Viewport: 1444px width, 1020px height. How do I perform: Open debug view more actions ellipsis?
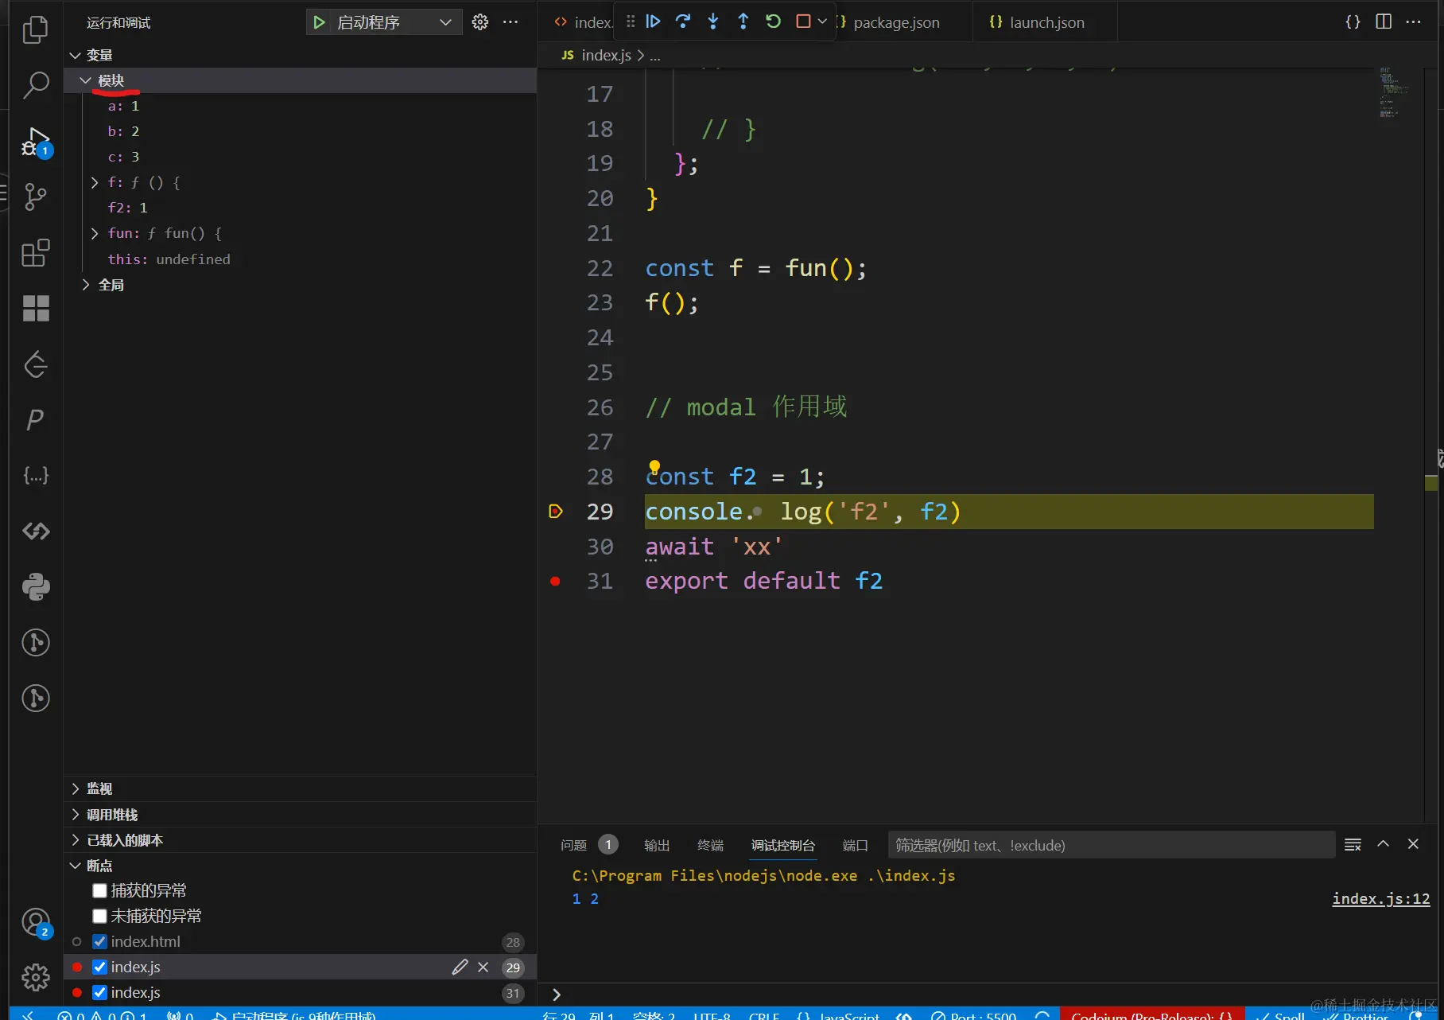tap(510, 22)
